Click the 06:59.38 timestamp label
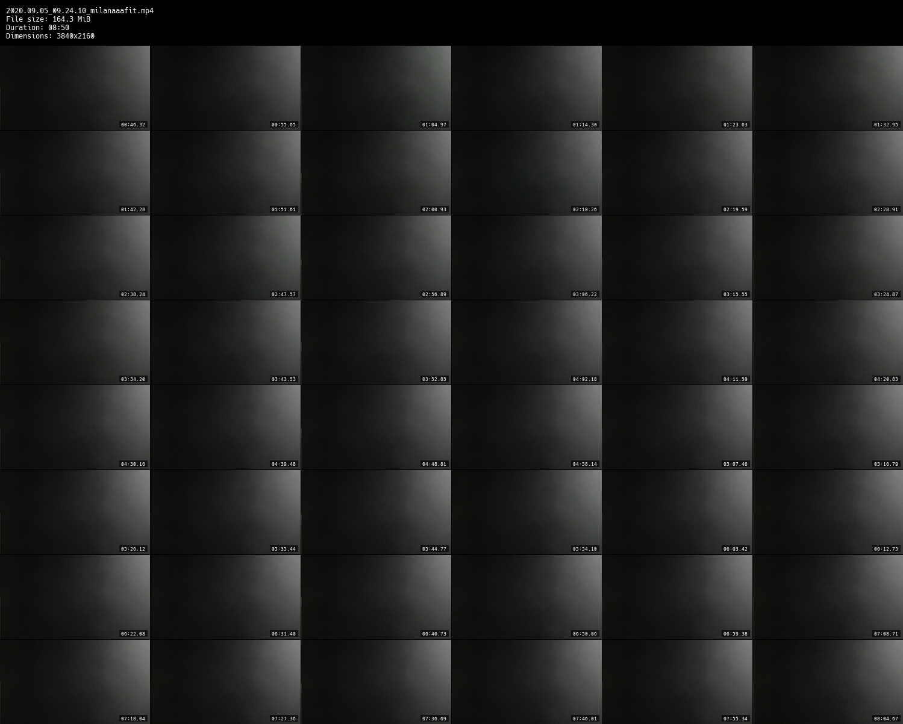Screen dimensions: 903x724 click(x=736, y=634)
